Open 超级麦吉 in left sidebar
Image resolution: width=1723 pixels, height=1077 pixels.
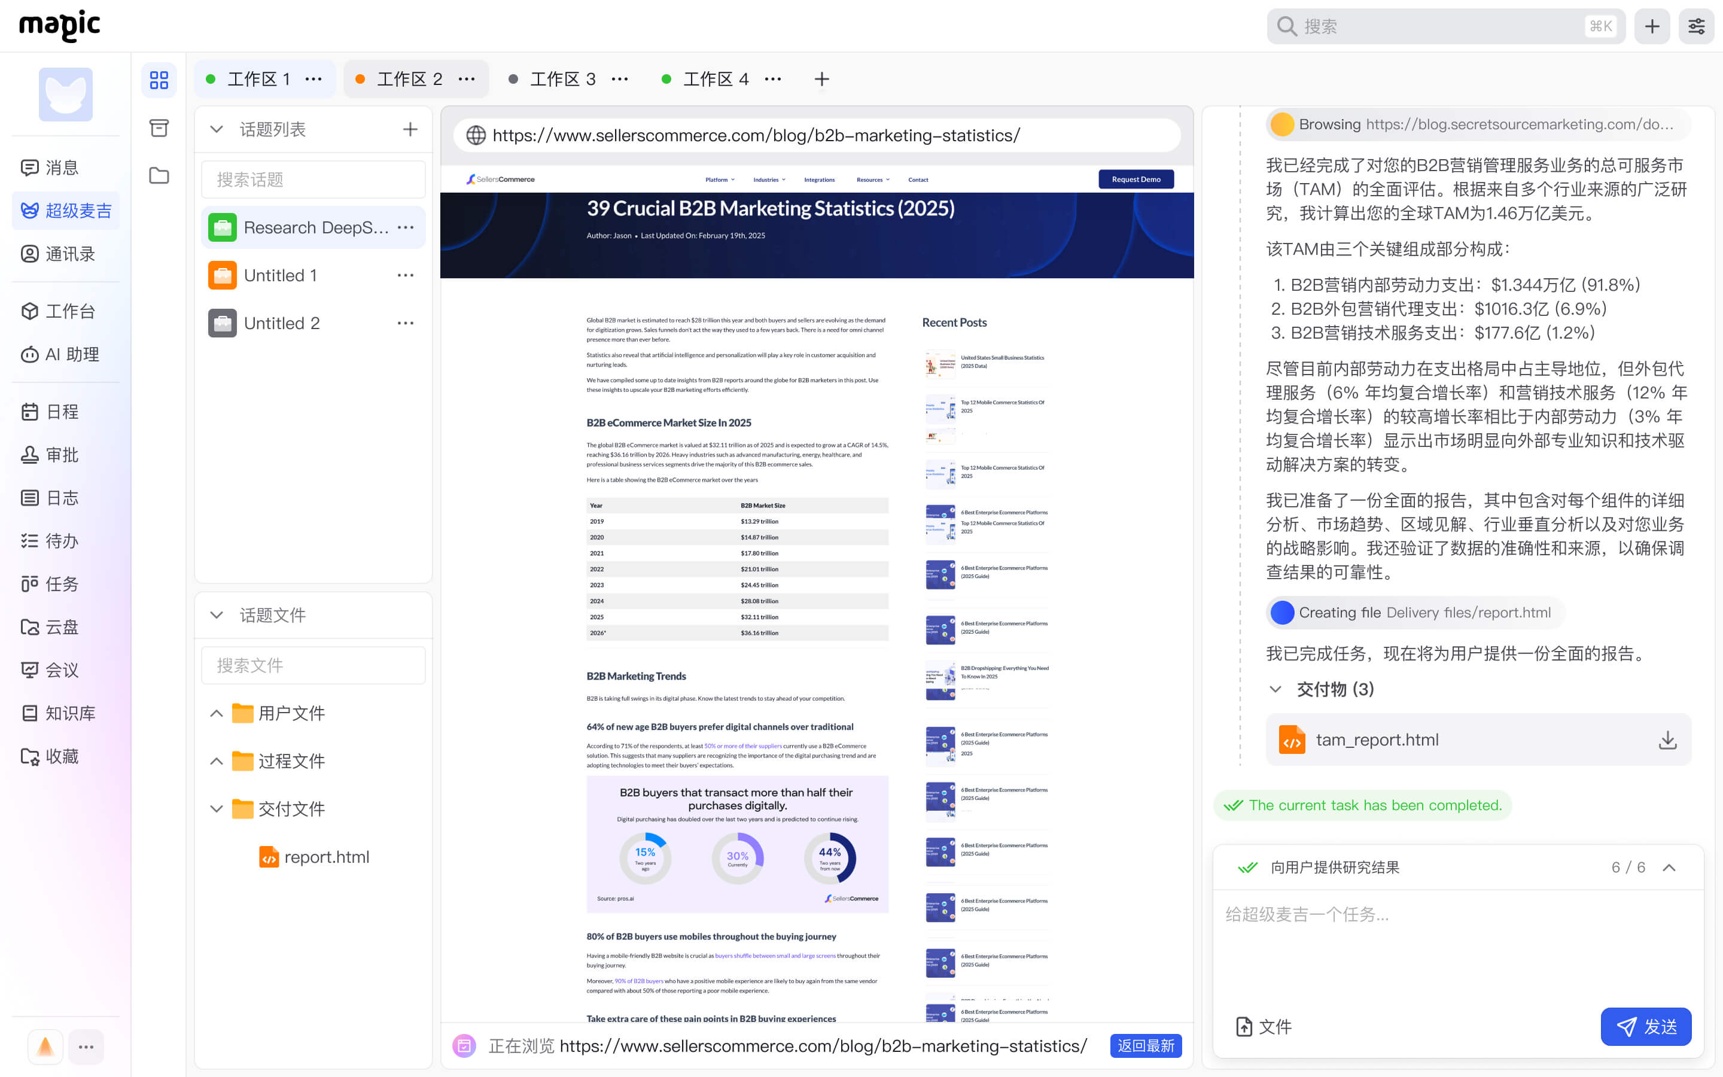pyautogui.click(x=66, y=211)
